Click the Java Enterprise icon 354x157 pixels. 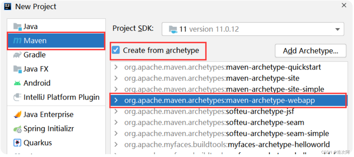click(x=18, y=114)
